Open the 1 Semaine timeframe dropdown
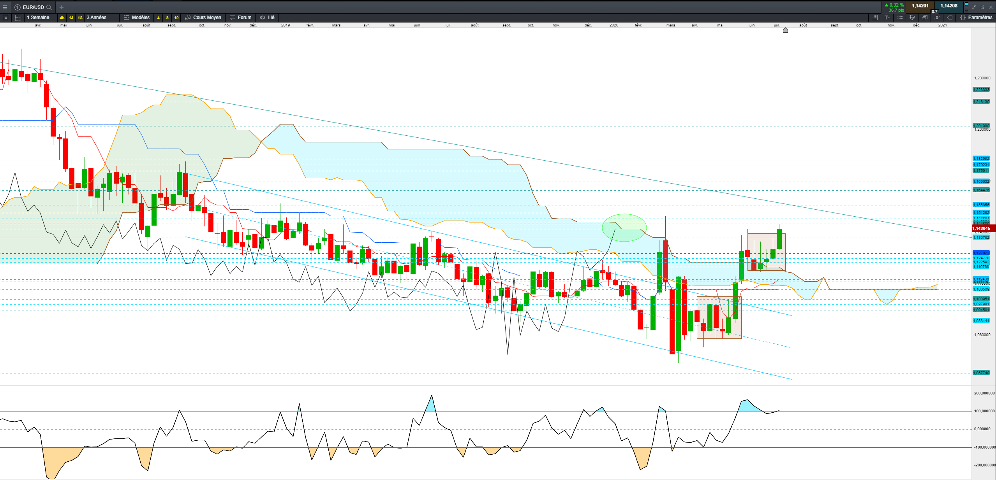 [x=38, y=18]
